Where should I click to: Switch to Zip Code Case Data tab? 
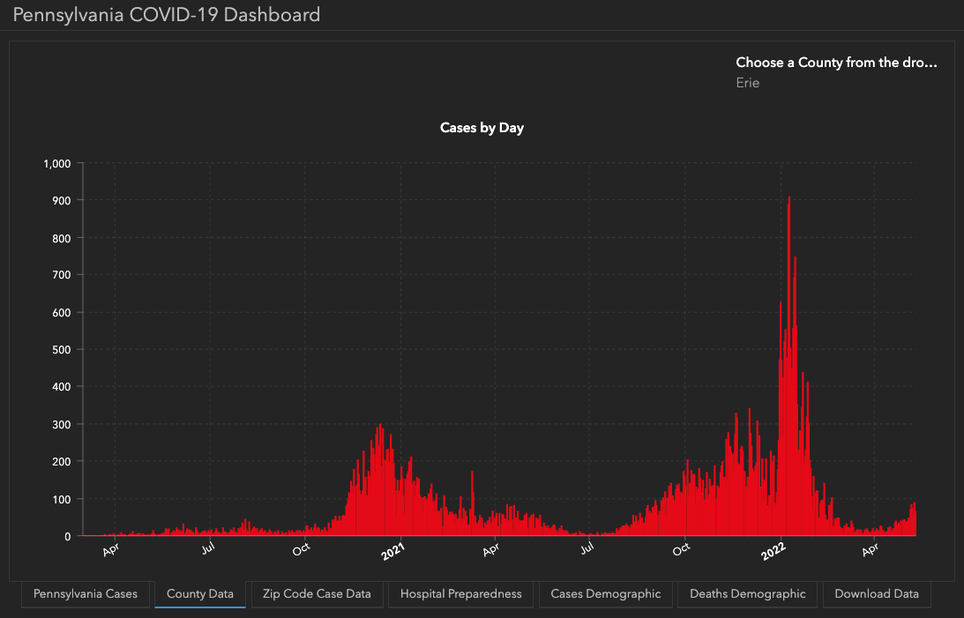317,594
